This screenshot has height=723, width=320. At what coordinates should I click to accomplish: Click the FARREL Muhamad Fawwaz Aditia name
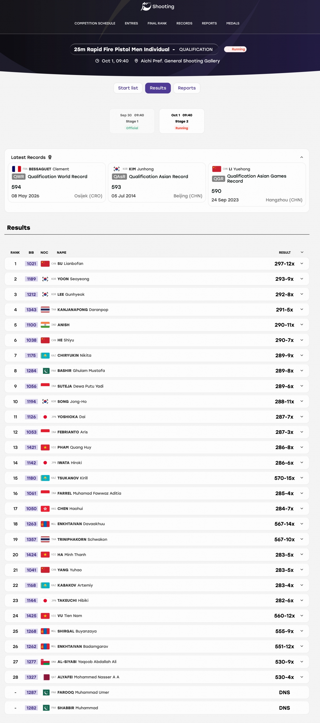[89, 493]
